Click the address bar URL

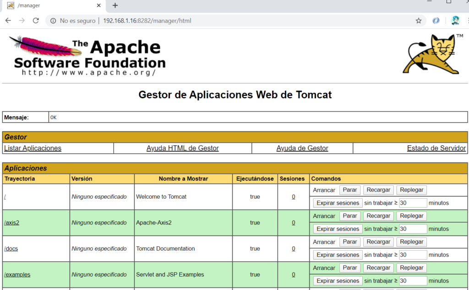[x=147, y=21]
